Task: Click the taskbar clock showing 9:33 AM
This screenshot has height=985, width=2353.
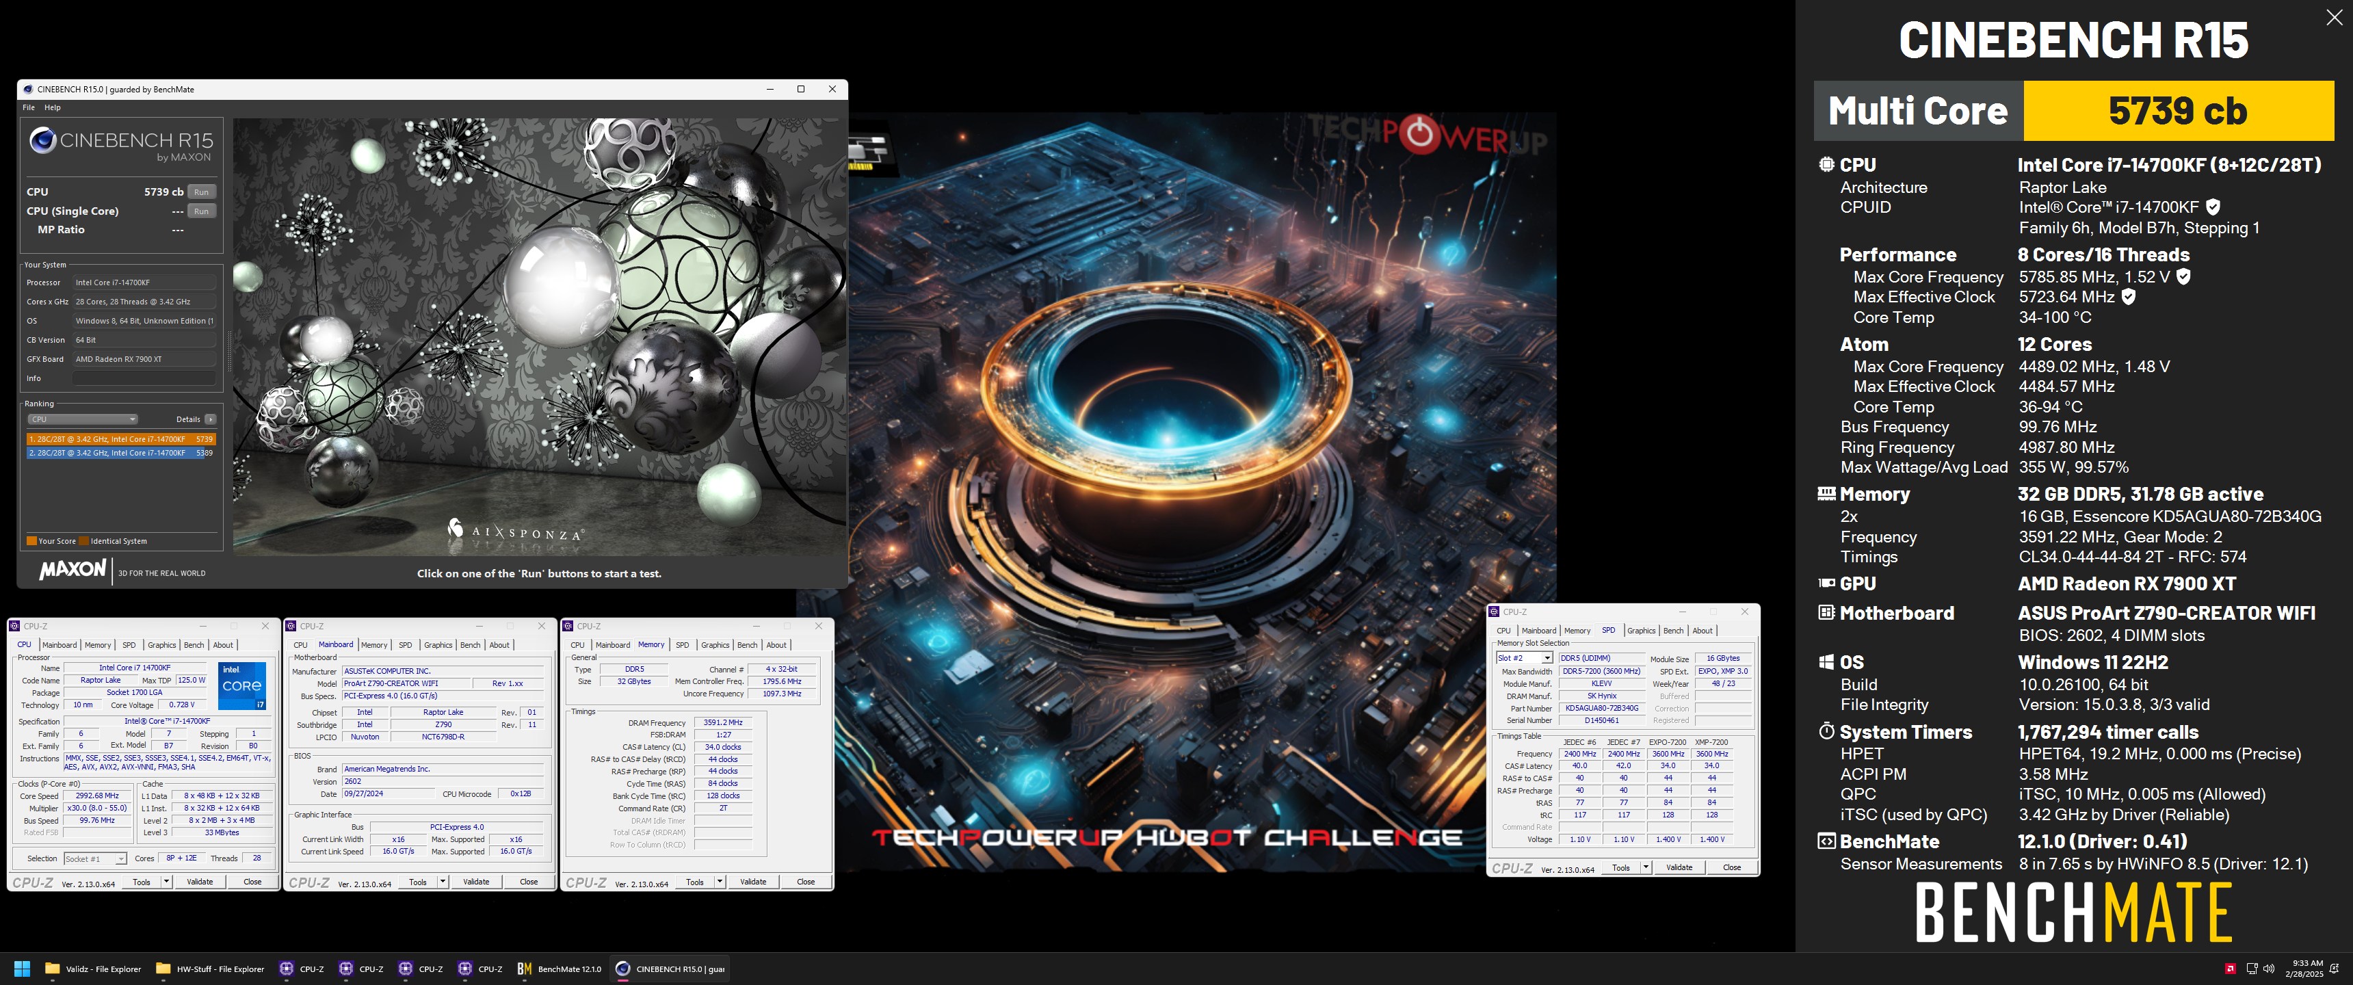Action: click(2303, 969)
